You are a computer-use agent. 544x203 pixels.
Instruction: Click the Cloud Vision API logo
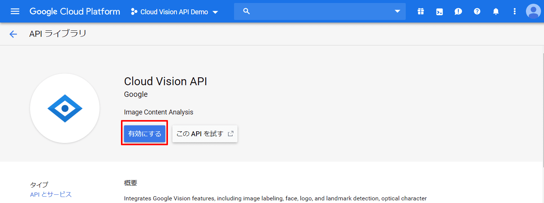(65, 108)
